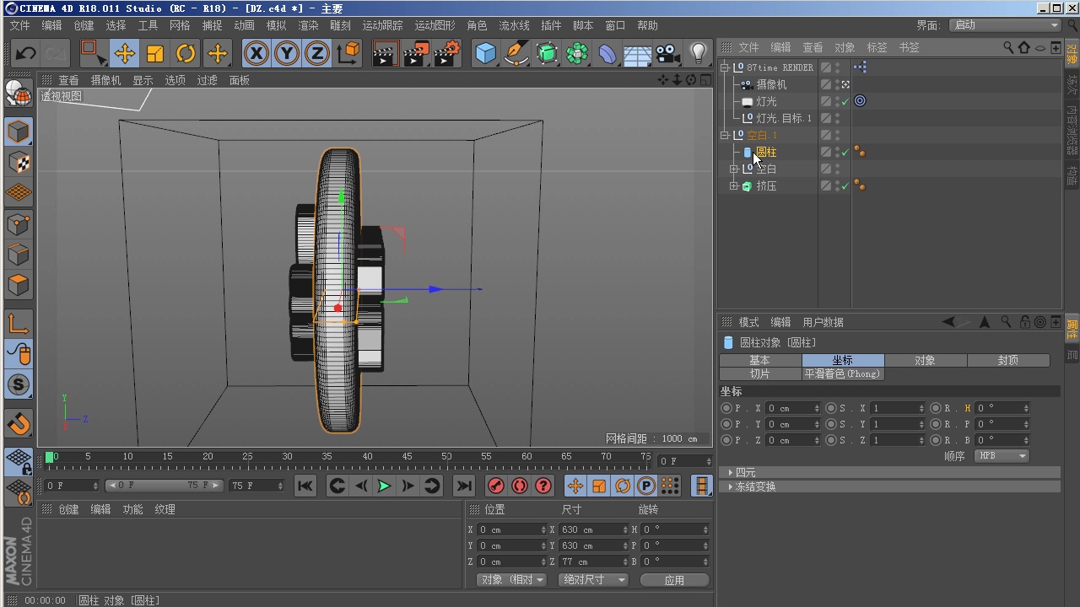The width and height of the screenshot is (1080, 607).
Task: Switch to the 对象 attribute tab
Action: (926, 361)
